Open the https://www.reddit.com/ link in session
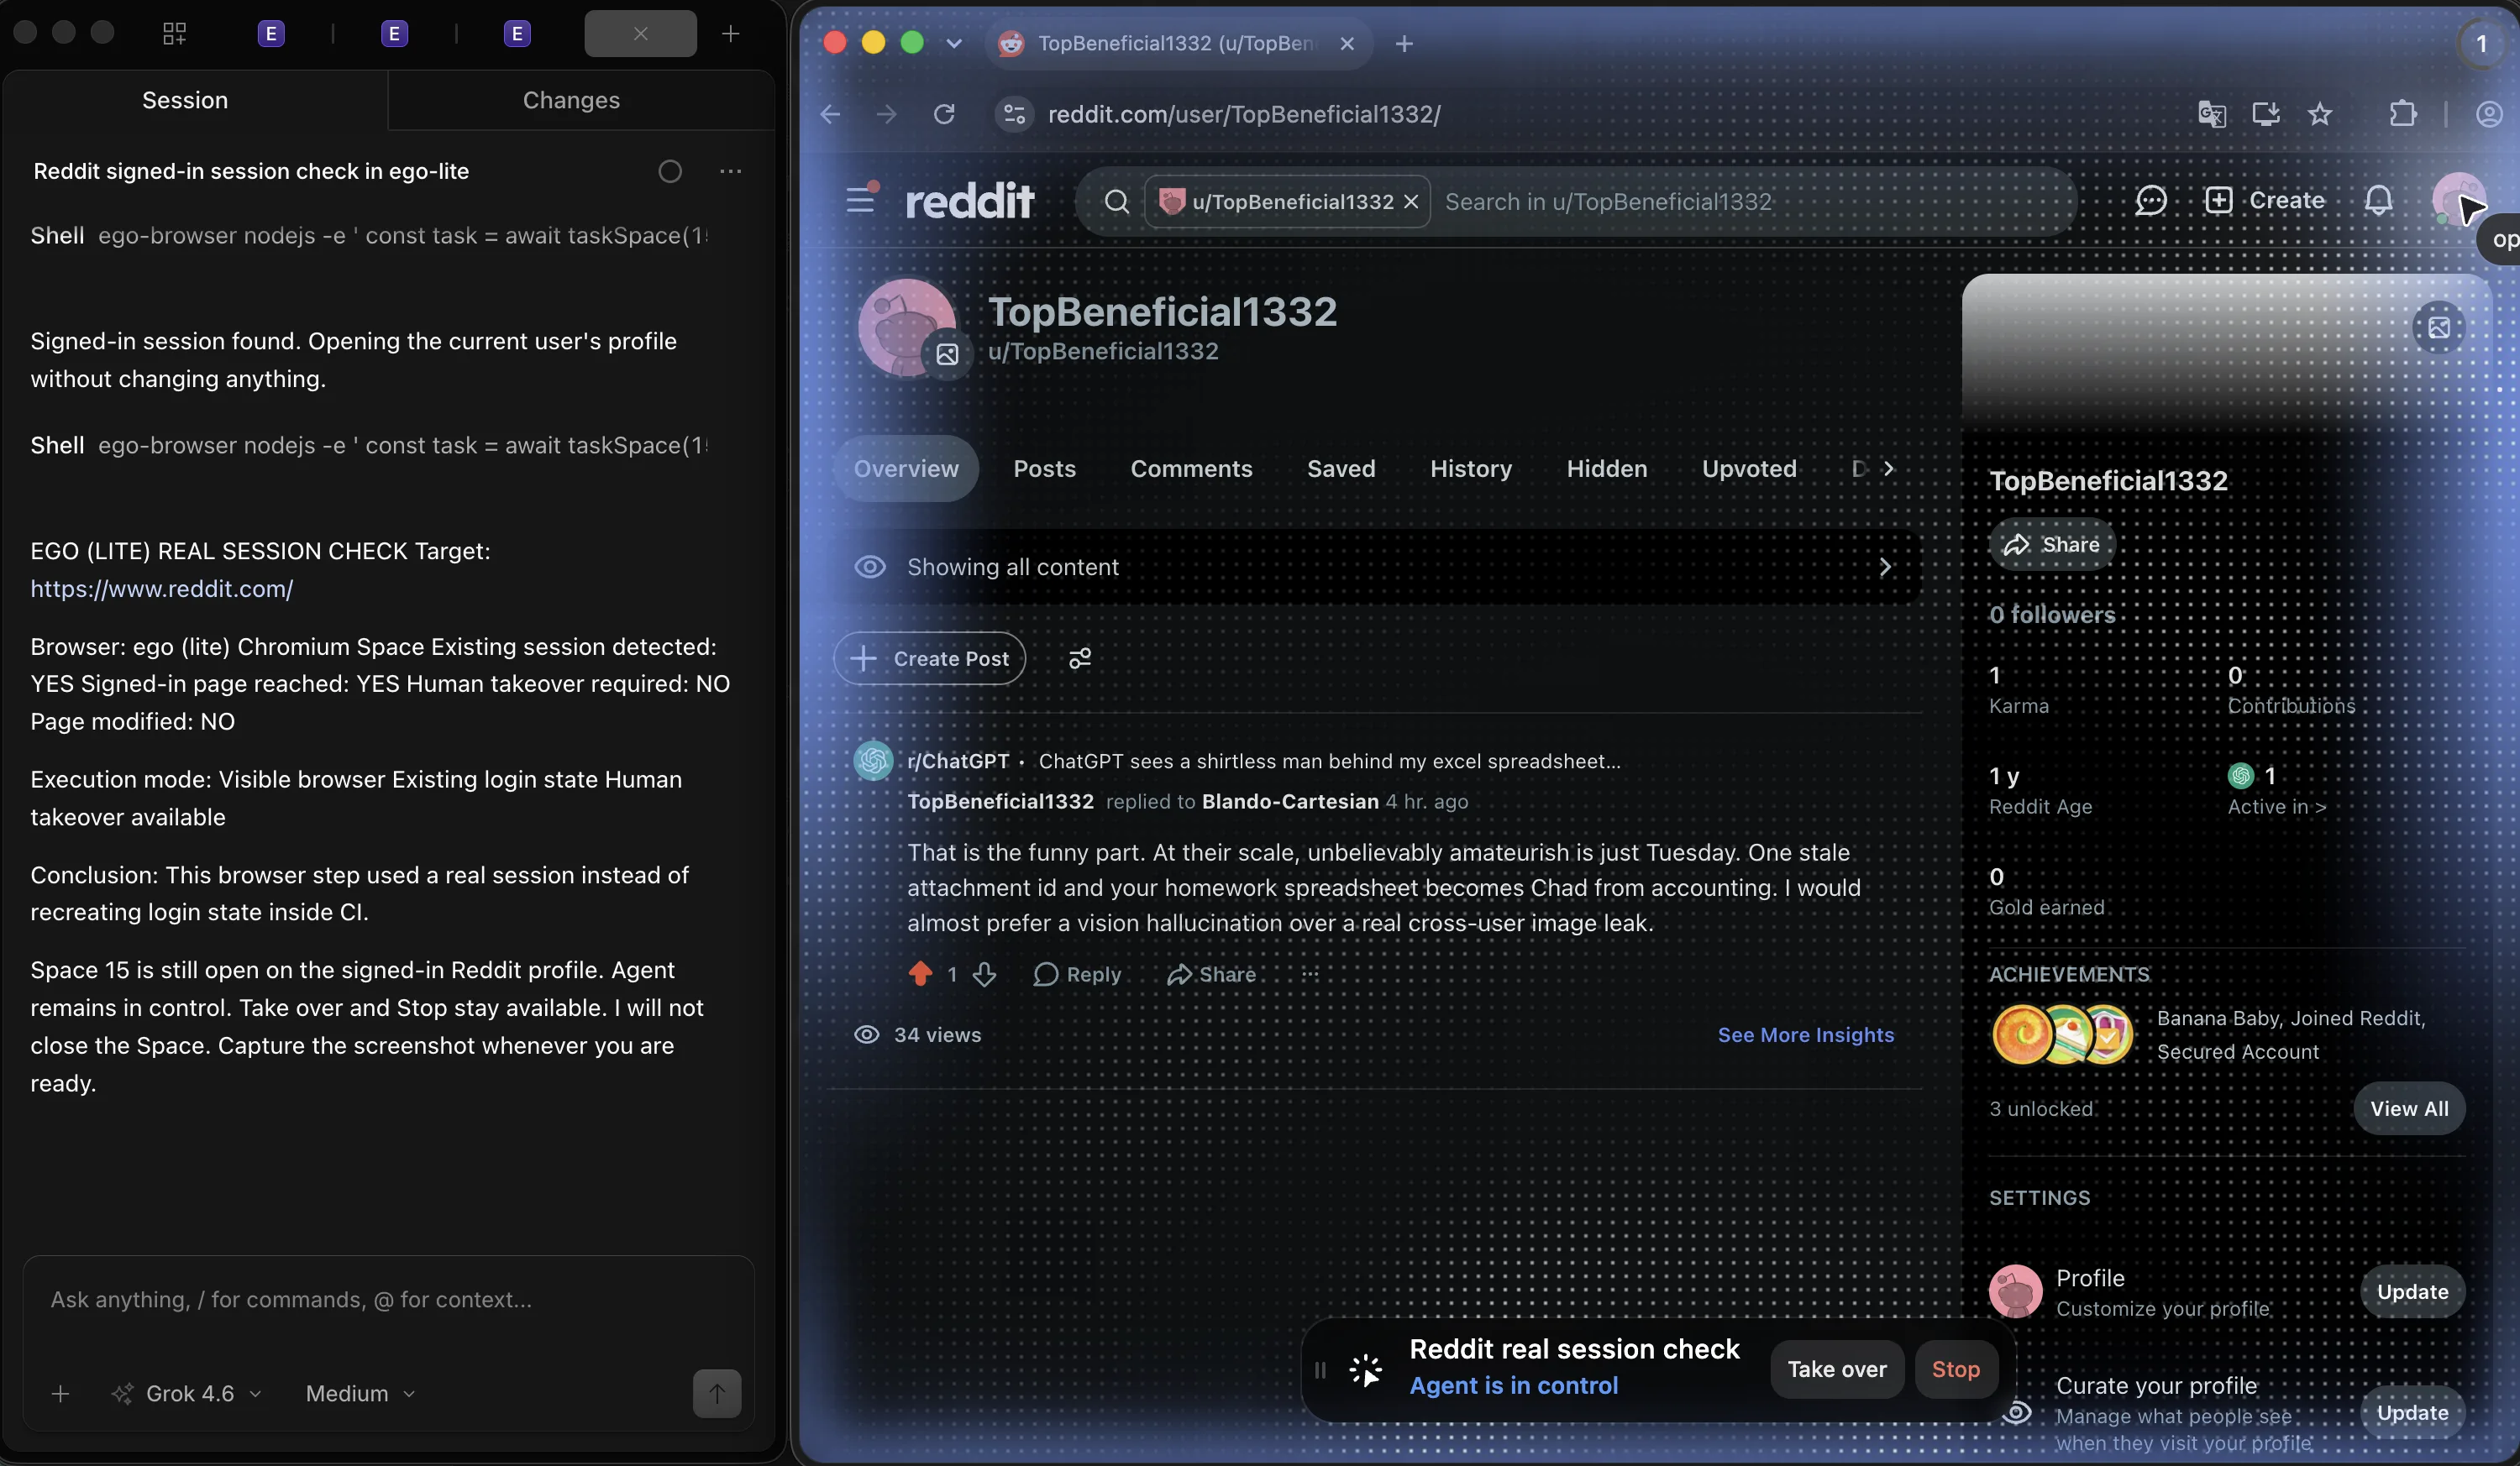The width and height of the screenshot is (2520, 1466). [162, 589]
